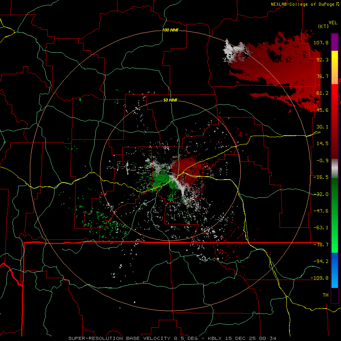Screen dimensions: 341x341
Task: Click the -16.5 legend value
Action: point(321,177)
